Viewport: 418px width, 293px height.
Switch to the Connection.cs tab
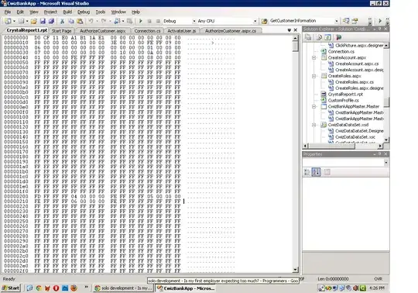147,31
